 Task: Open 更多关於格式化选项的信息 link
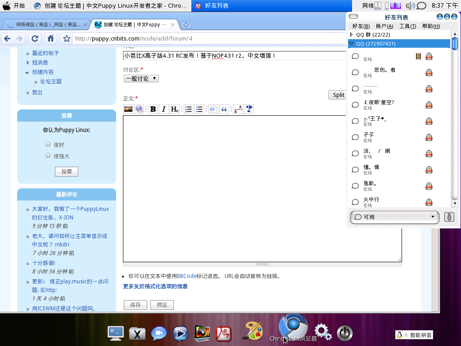tap(155, 286)
